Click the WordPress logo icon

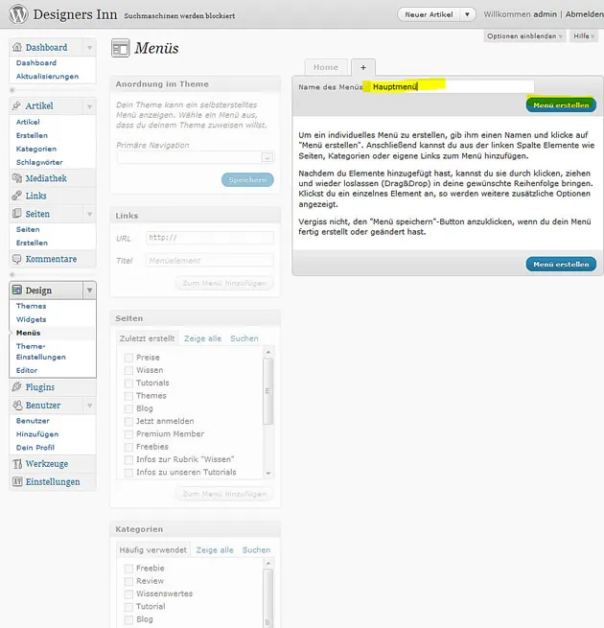pos(18,14)
